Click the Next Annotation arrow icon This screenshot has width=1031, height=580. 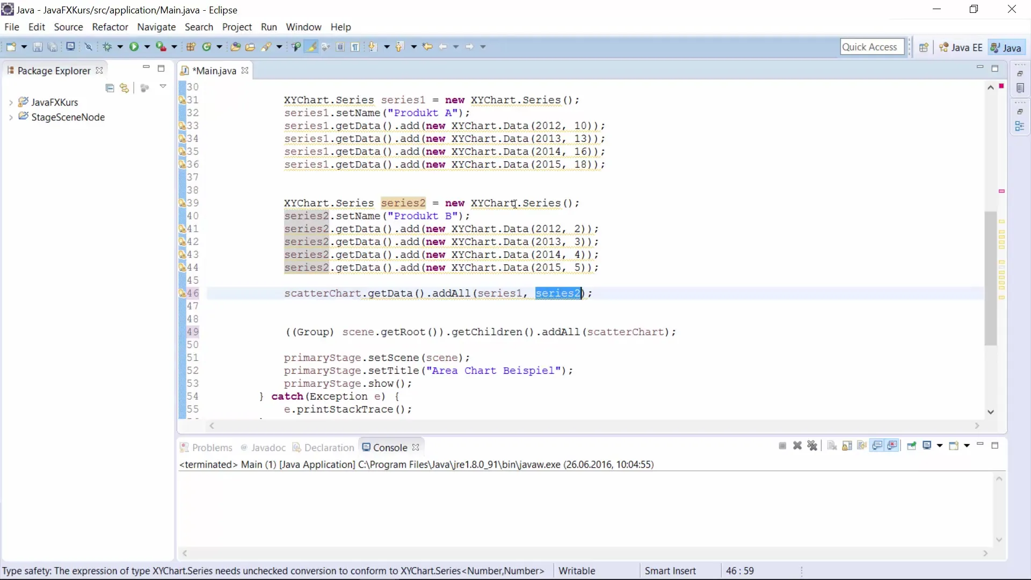[x=373, y=47]
